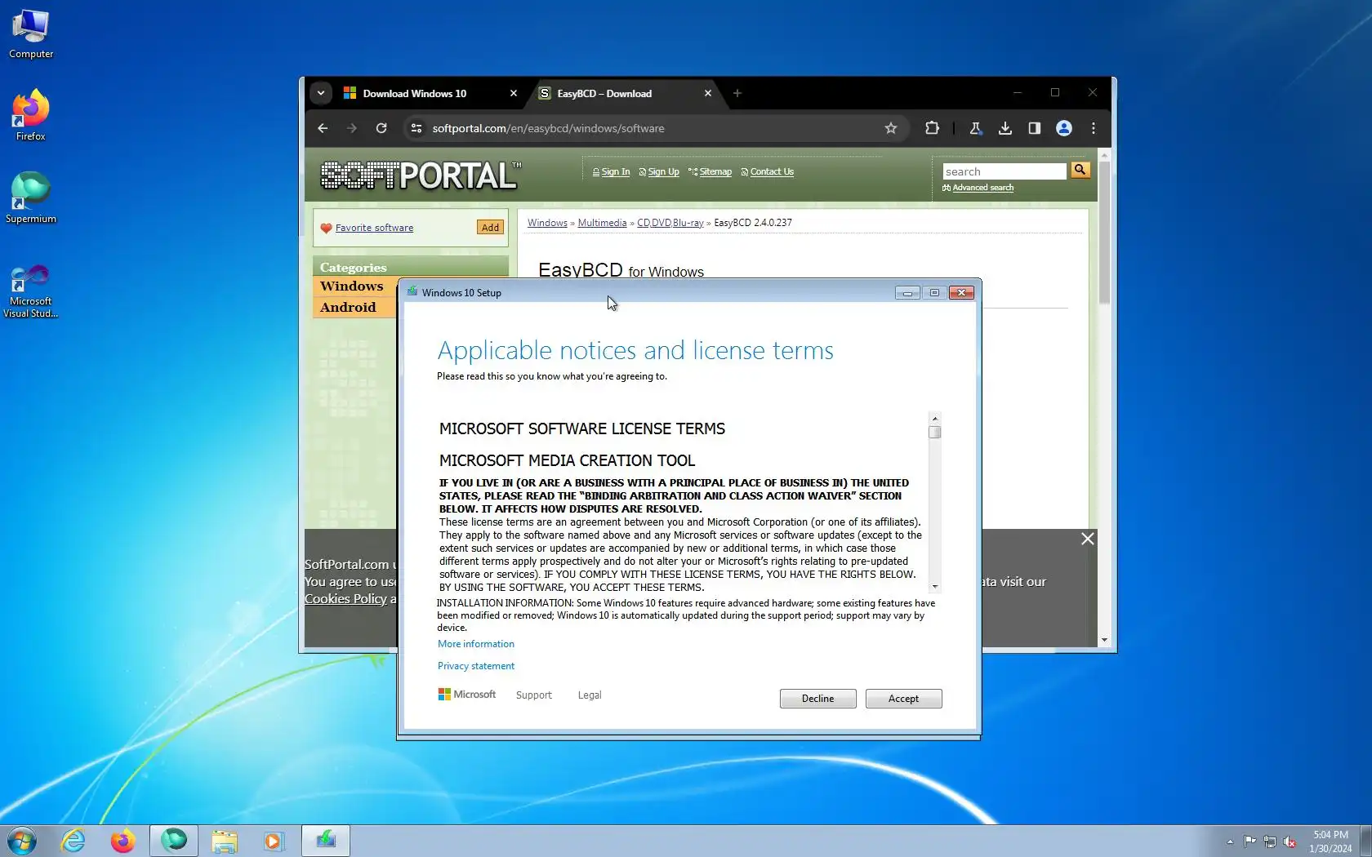Screen dimensions: 1372x857
Task: Click the Add favorite button
Action: pyautogui.click(x=490, y=228)
